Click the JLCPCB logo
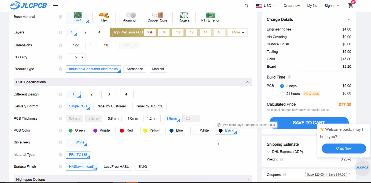The height and width of the screenshot is (183, 371). click(x=29, y=5)
